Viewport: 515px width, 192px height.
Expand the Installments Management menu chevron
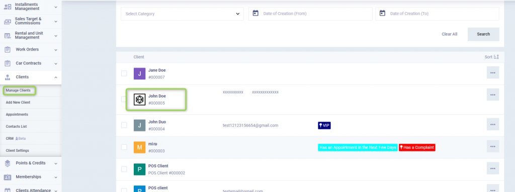coord(56,7)
